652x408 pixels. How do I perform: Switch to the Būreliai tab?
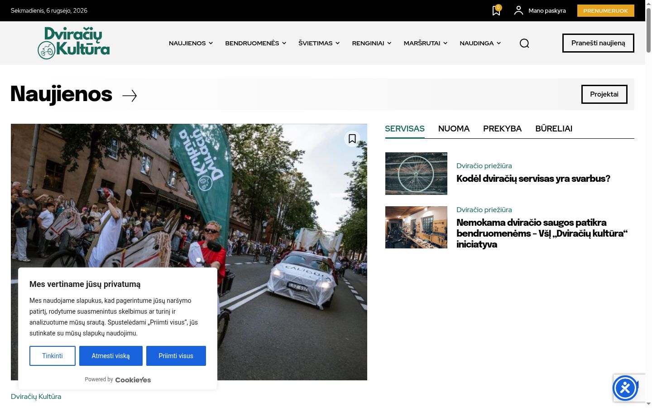pyautogui.click(x=554, y=129)
